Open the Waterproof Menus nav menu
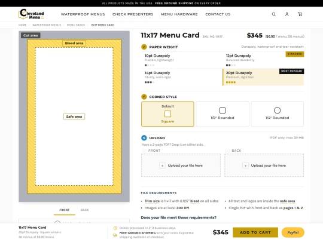This screenshot has width=323, height=242. tap(83, 14)
